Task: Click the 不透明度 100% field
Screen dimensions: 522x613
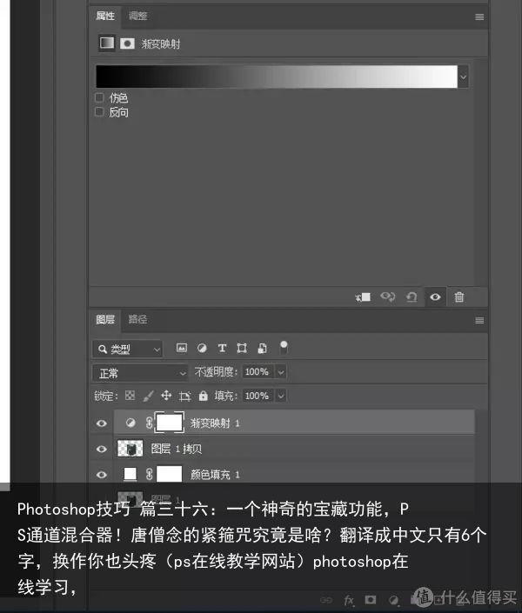Action: click(x=258, y=372)
